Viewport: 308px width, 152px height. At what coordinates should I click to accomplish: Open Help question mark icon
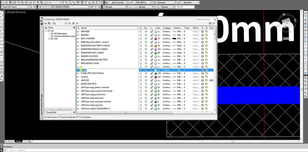coord(101,3)
